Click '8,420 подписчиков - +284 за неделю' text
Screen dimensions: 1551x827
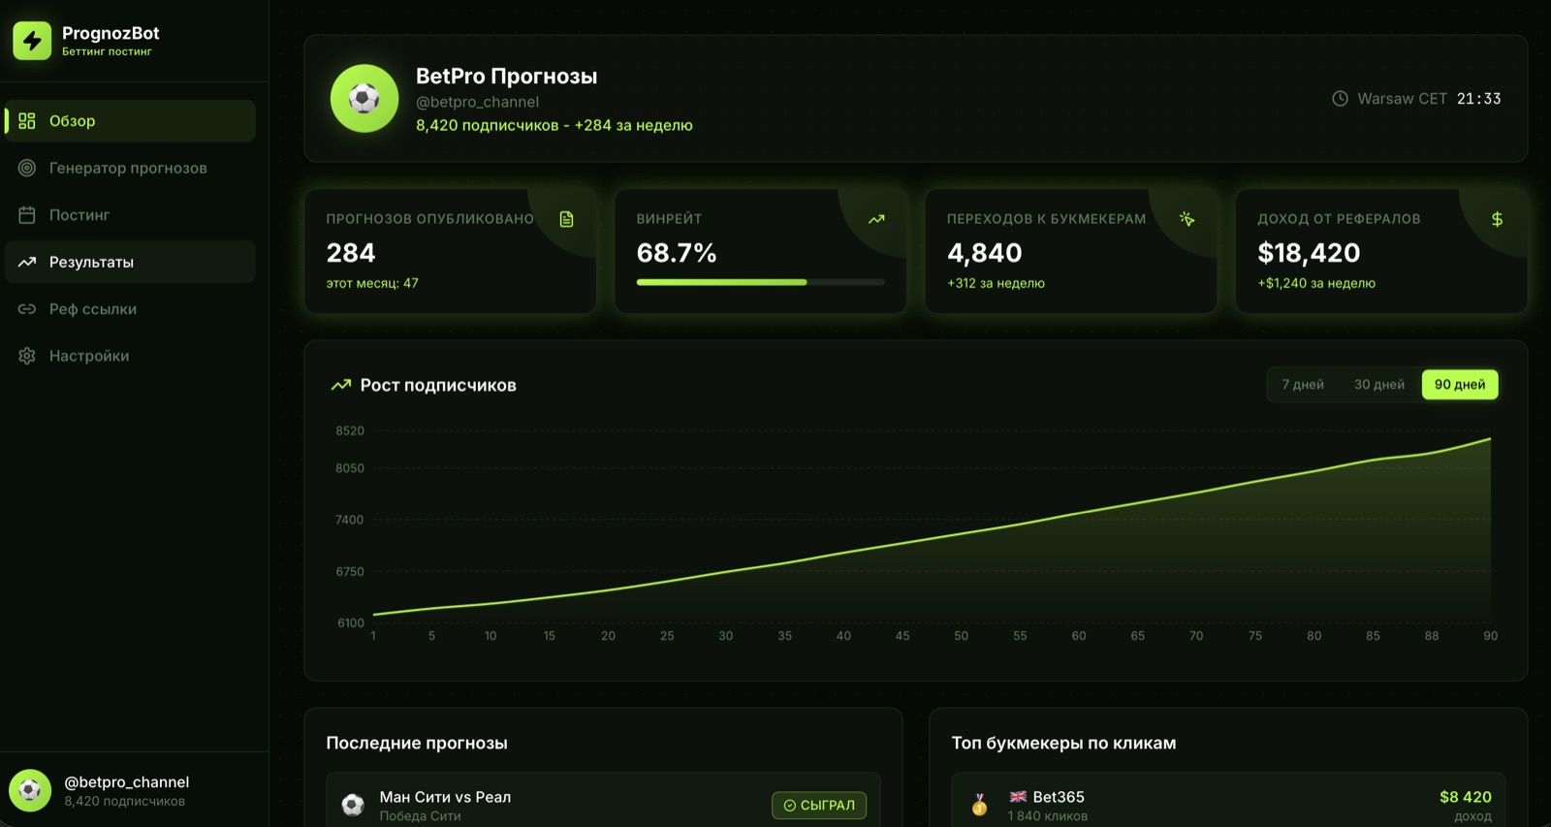coord(554,125)
